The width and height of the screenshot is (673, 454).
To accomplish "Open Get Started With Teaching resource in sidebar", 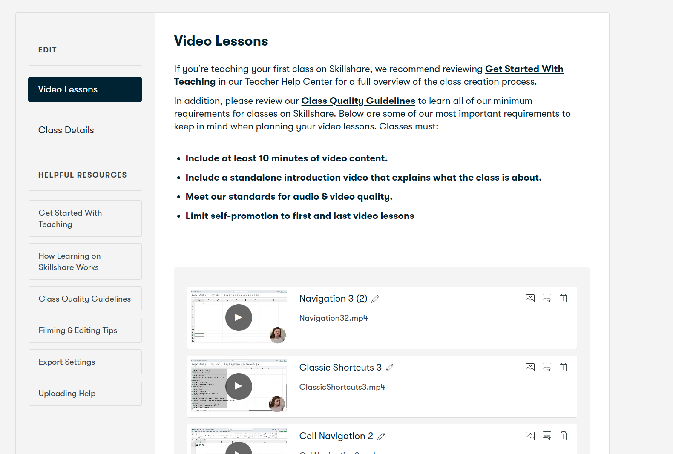I will click(x=85, y=218).
